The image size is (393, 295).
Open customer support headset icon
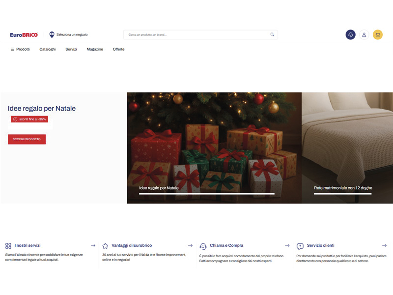click(350, 35)
